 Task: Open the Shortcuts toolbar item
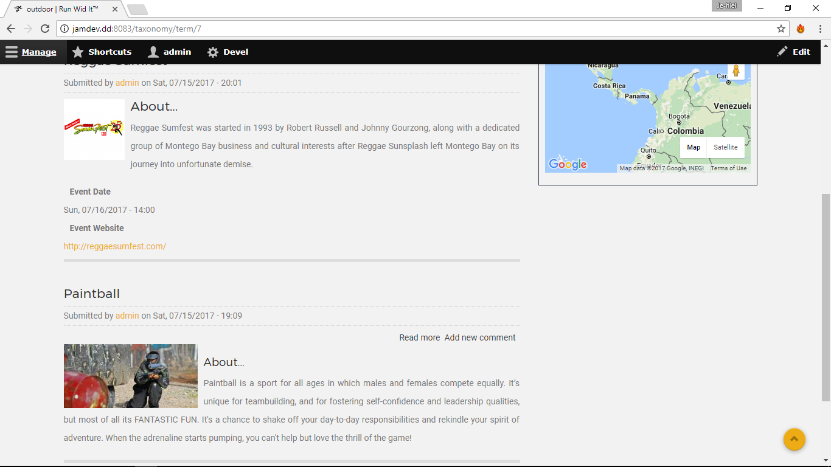click(x=102, y=52)
